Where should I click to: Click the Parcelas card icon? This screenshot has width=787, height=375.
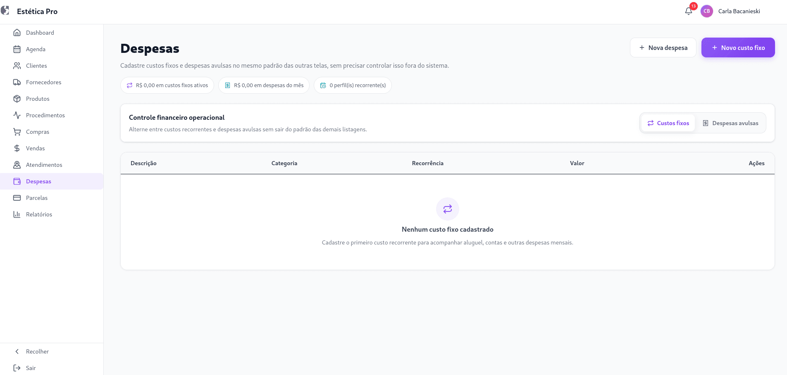(17, 198)
